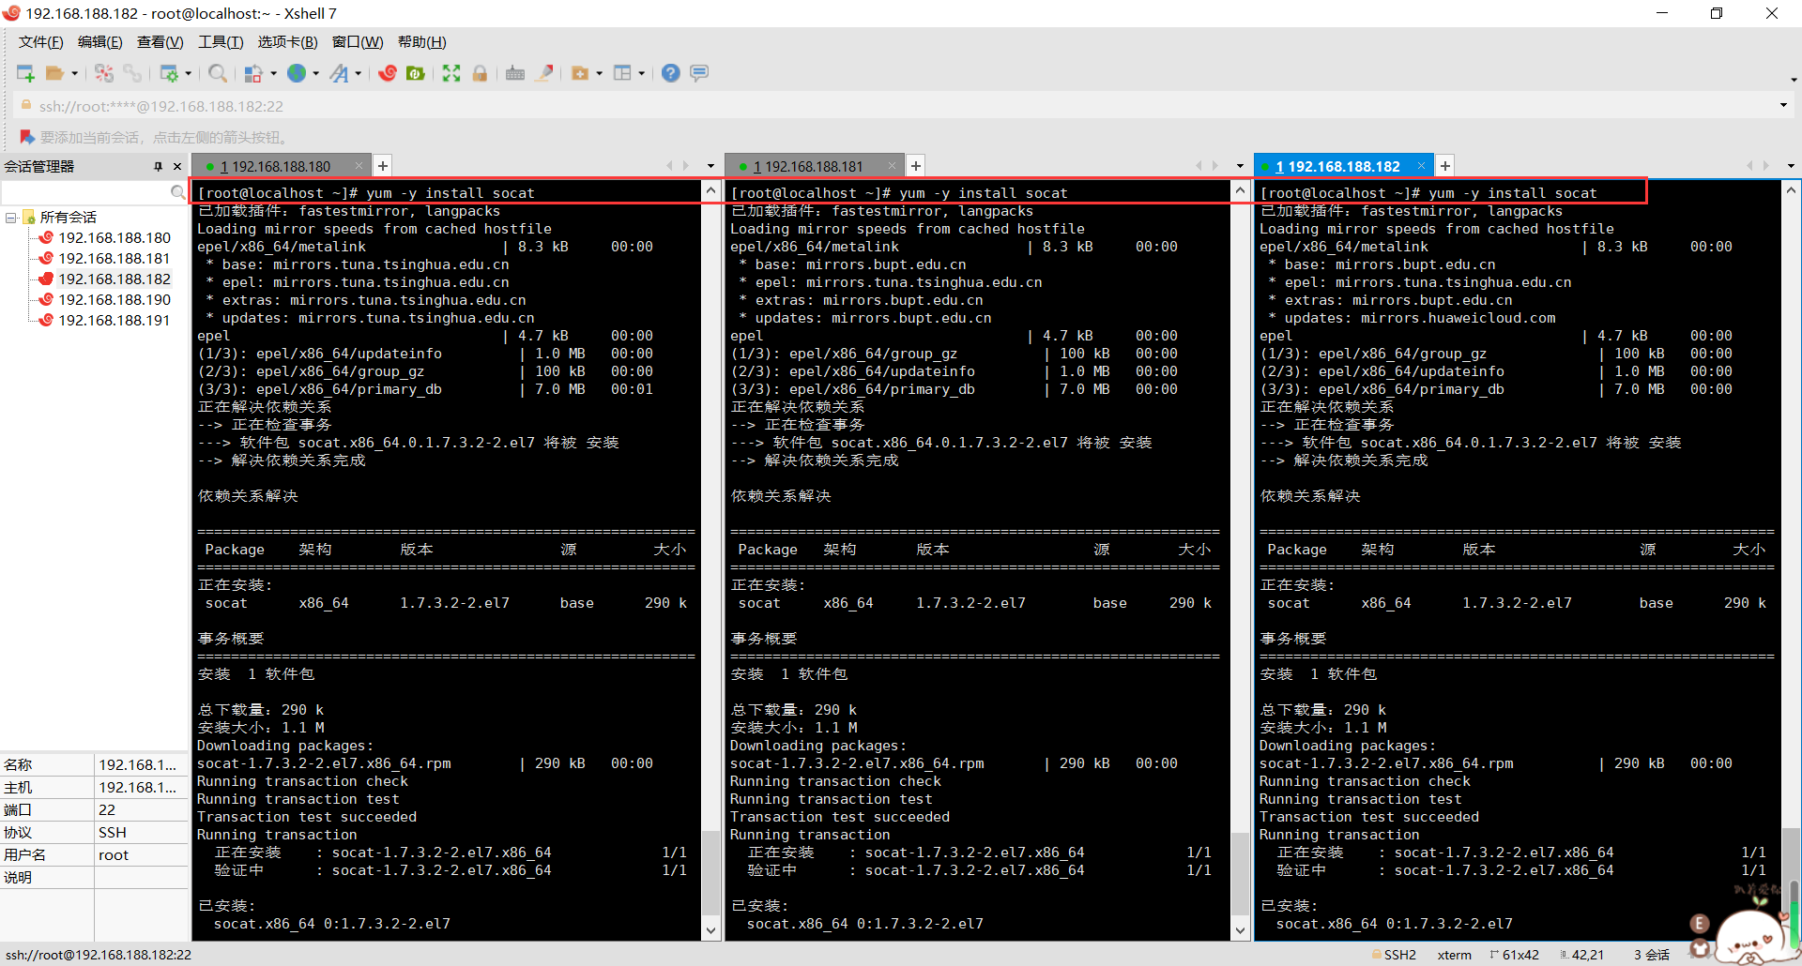The height and width of the screenshot is (966, 1802).
Task: Open tab list dropdown of first pane
Action: (710, 166)
